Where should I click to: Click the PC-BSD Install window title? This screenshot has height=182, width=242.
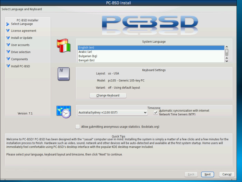point(118,3)
